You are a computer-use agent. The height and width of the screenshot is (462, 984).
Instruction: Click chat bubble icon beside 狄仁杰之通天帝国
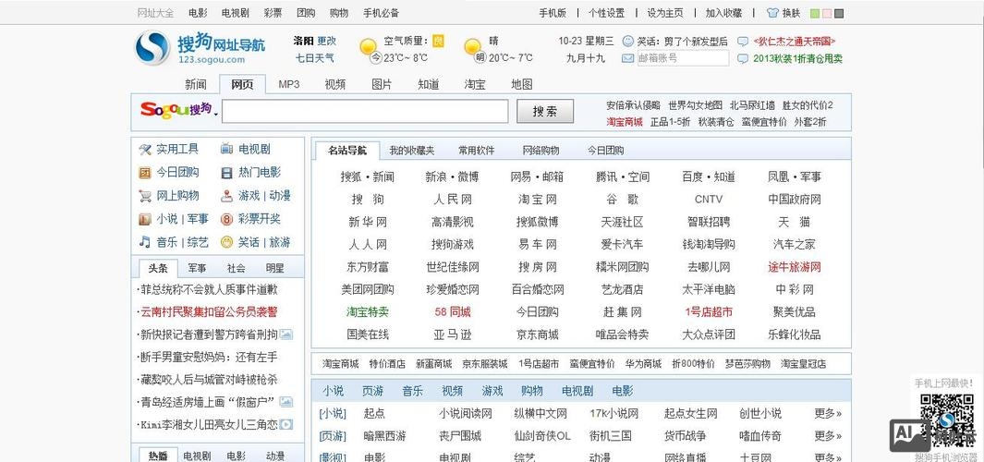743,42
